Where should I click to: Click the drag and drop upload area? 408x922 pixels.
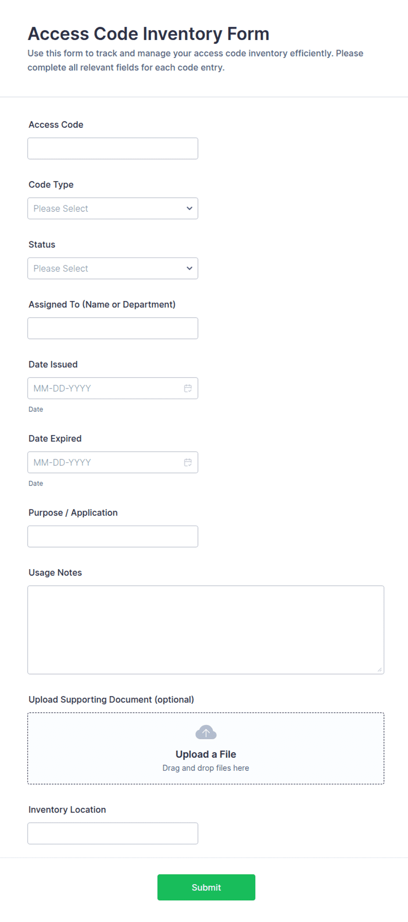[x=206, y=748]
